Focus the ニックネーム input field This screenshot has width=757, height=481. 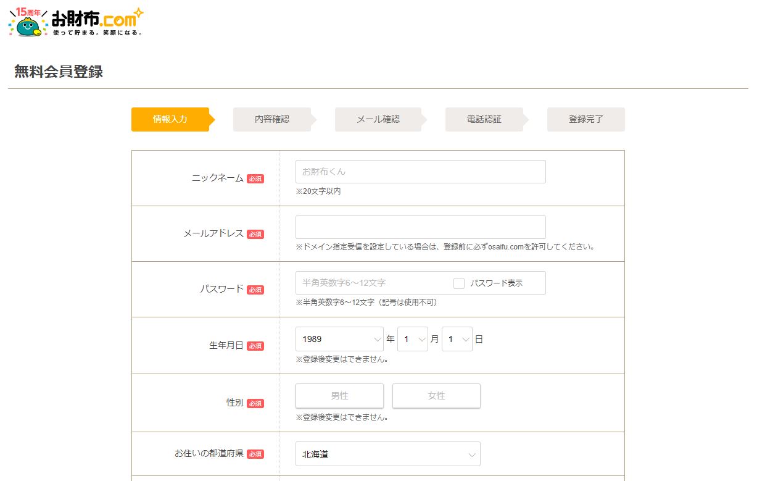pos(420,172)
